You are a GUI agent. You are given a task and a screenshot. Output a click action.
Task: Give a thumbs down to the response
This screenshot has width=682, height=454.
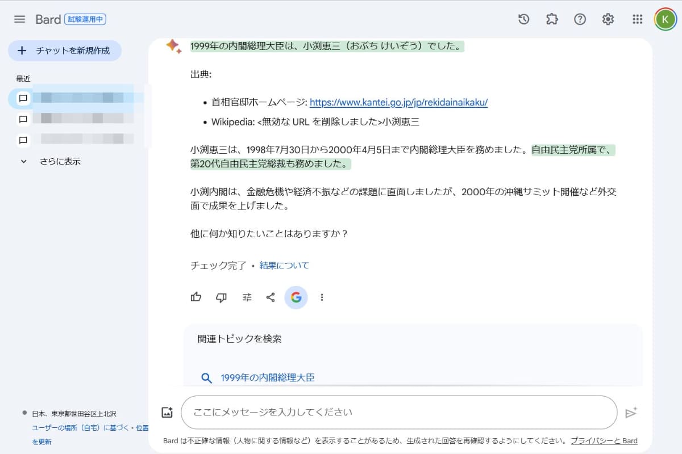[x=221, y=297]
